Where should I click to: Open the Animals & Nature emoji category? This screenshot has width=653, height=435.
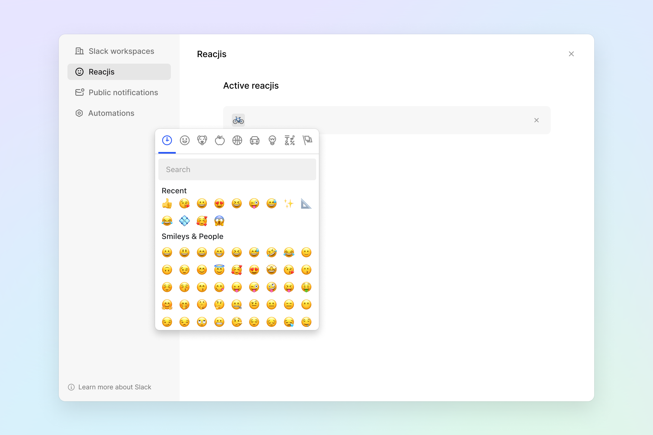pos(202,140)
